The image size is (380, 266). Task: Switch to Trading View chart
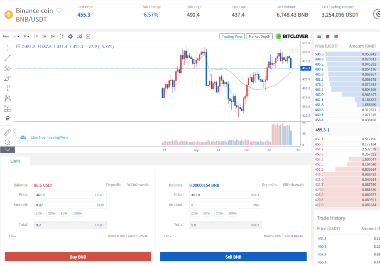coord(232,36)
